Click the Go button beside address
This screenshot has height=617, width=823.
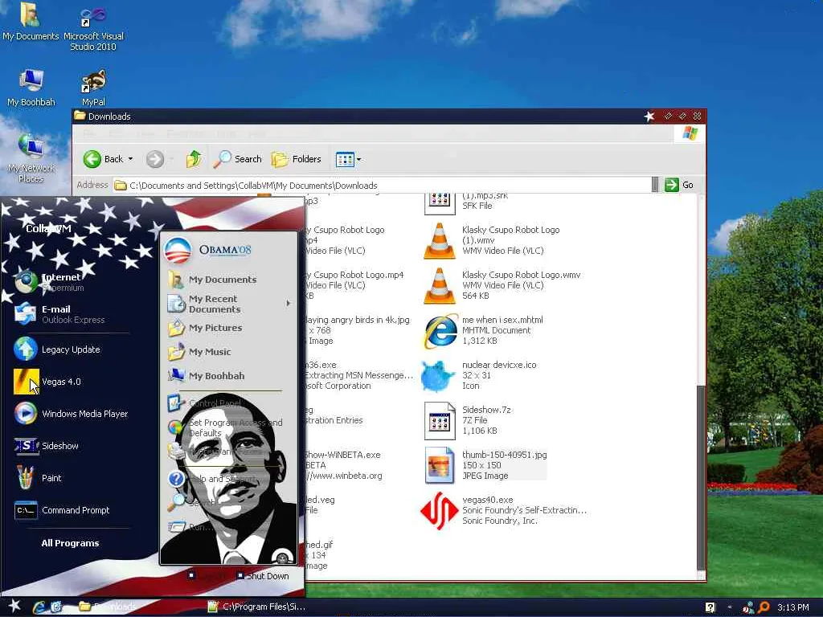click(x=679, y=185)
